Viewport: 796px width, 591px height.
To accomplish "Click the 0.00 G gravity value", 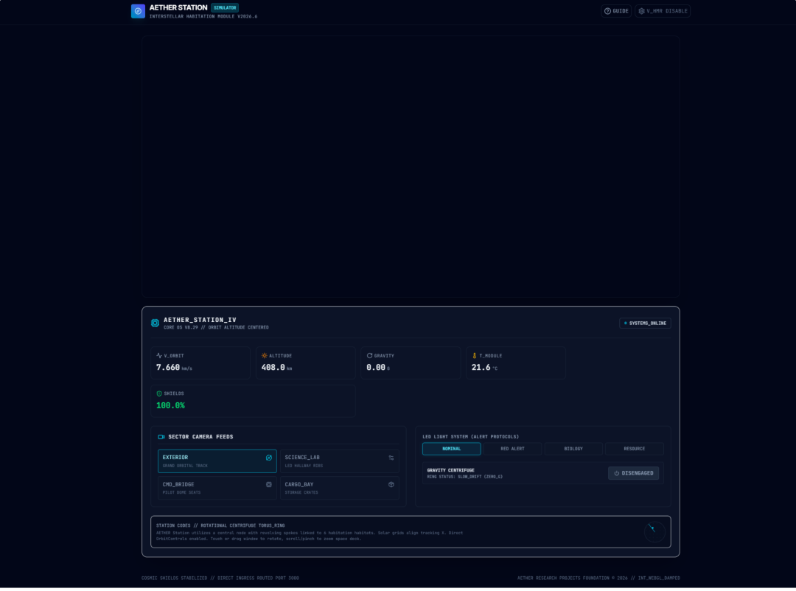I will point(378,368).
